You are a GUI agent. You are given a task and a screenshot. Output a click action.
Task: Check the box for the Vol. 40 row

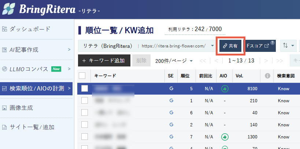[x=85, y=112]
